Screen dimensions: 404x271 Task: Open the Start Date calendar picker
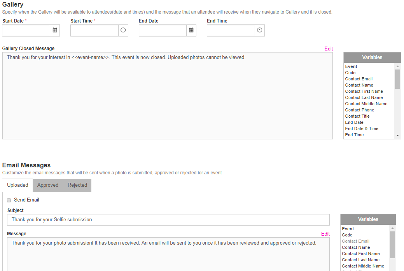(55, 30)
